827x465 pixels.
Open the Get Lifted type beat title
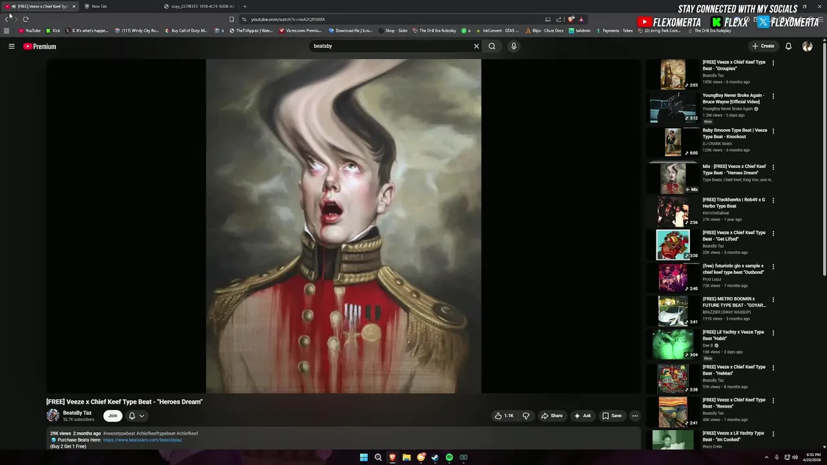[734, 236]
